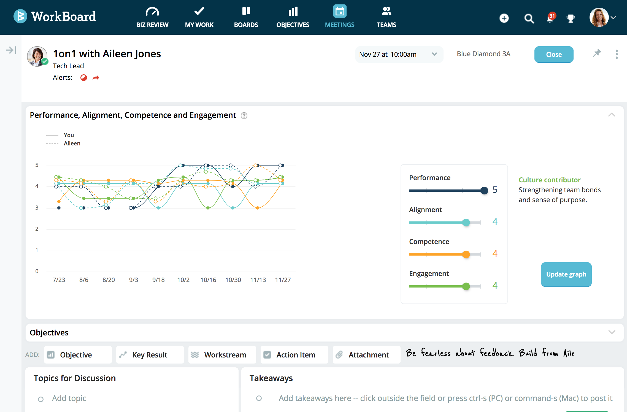The width and height of the screenshot is (627, 412).
Task: Add a Key Result
Action: tap(150, 355)
